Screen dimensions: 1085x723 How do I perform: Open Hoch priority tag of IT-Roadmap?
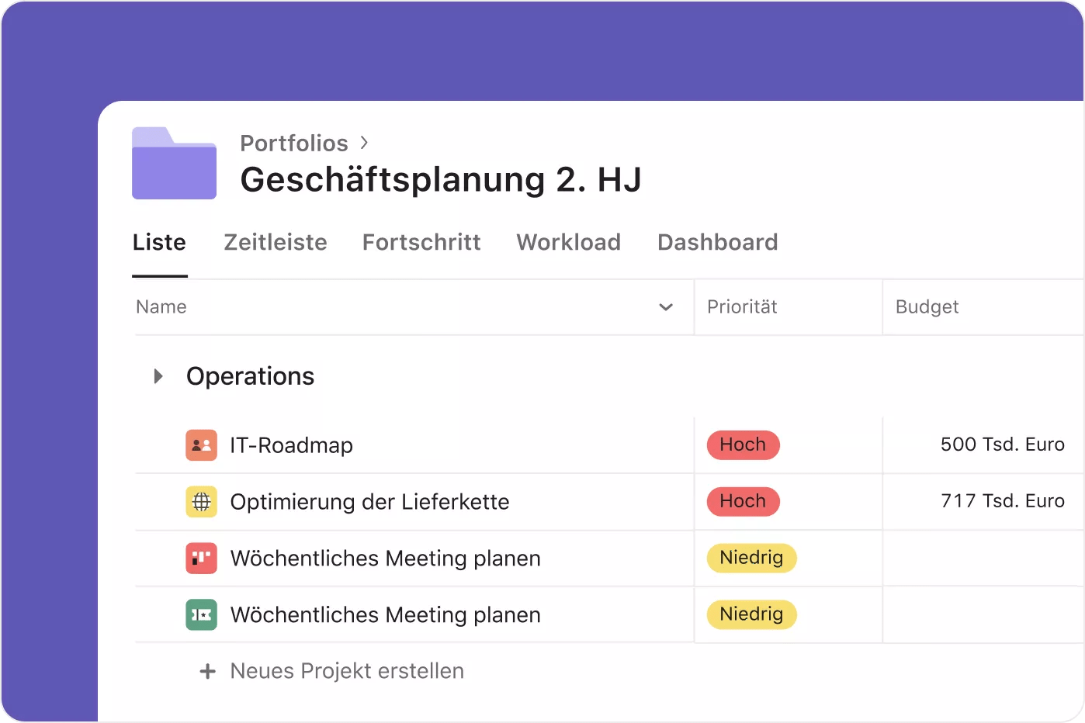(x=743, y=445)
